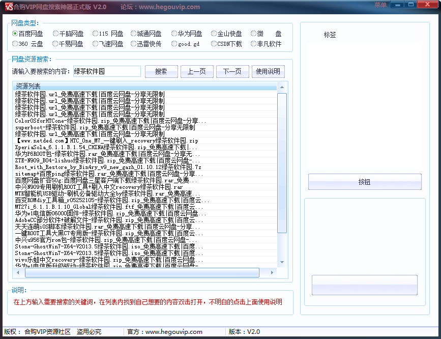Click the 搜索 search button
The image size is (441, 339).
[x=161, y=72]
